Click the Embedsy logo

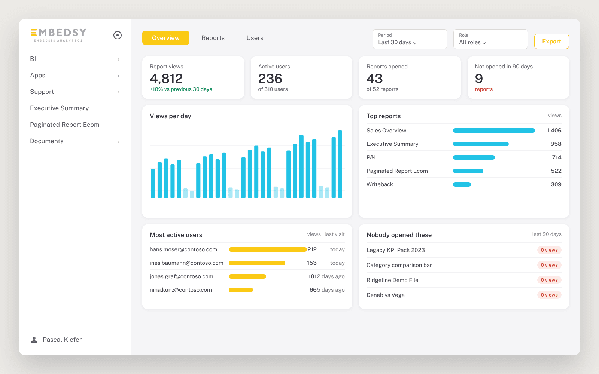58,35
